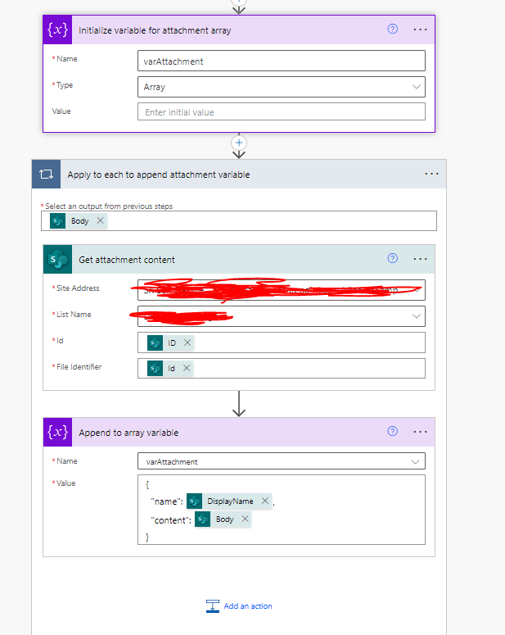Click the Select an output from previous steps field

[x=239, y=220]
